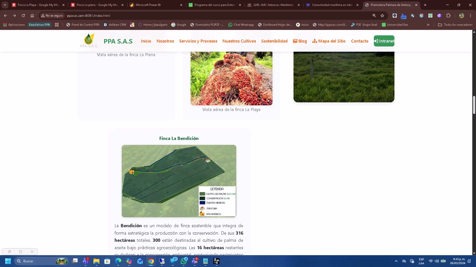The image size is (476, 267).
Task: Open Estadísticas PPA bookmark
Action: tap(39, 25)
